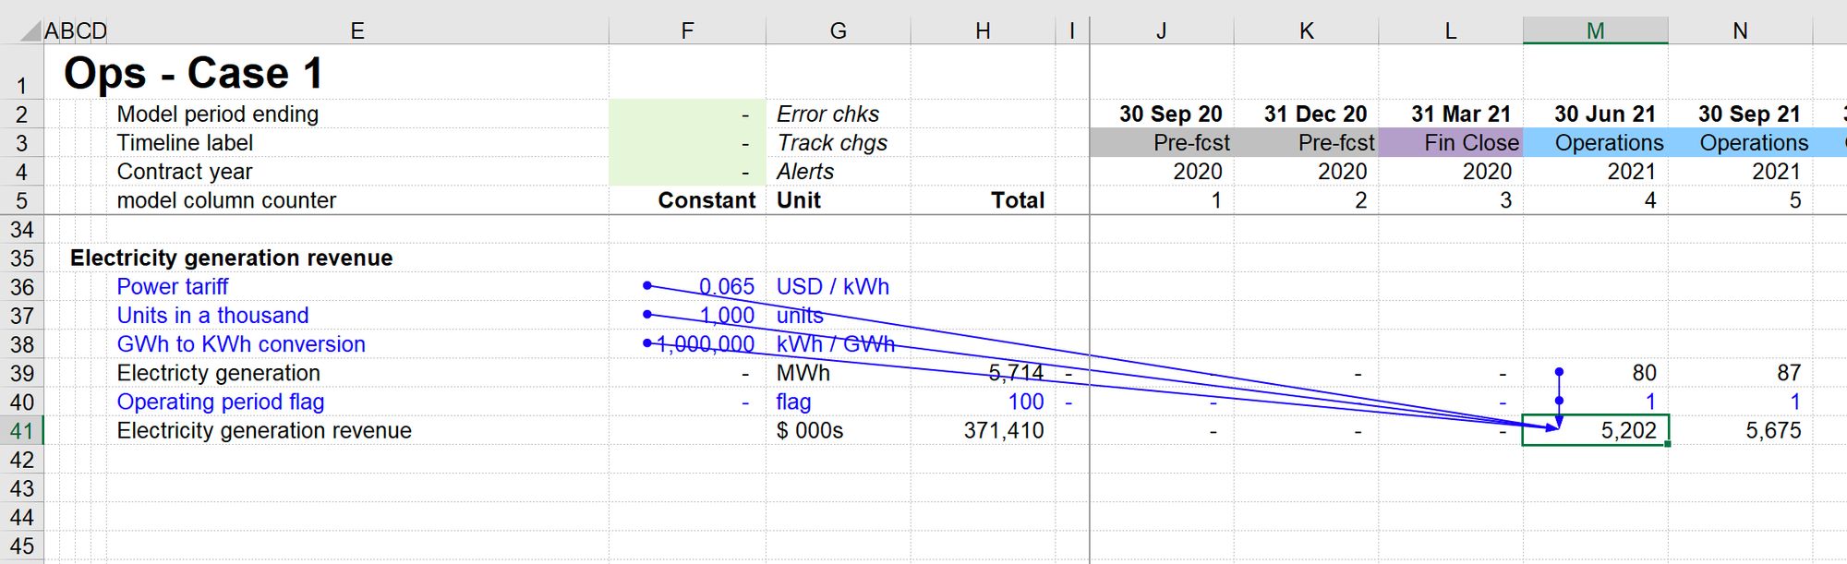Click the 'model column counter' cell
Screen dimensions: 1847x564
pyautogui.click(x=226, y=200)
